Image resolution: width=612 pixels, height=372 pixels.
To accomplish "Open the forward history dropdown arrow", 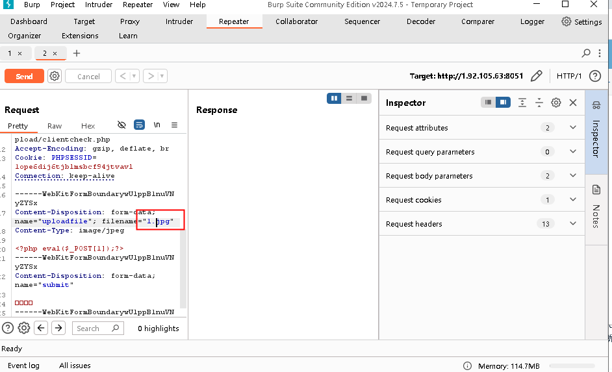I will pyautogui.click(x=162, y=76).
